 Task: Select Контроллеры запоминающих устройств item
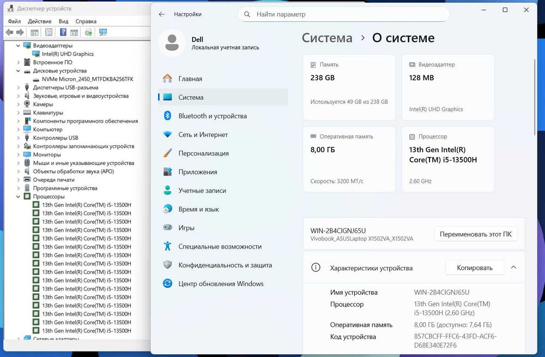(x=83, y=147)
